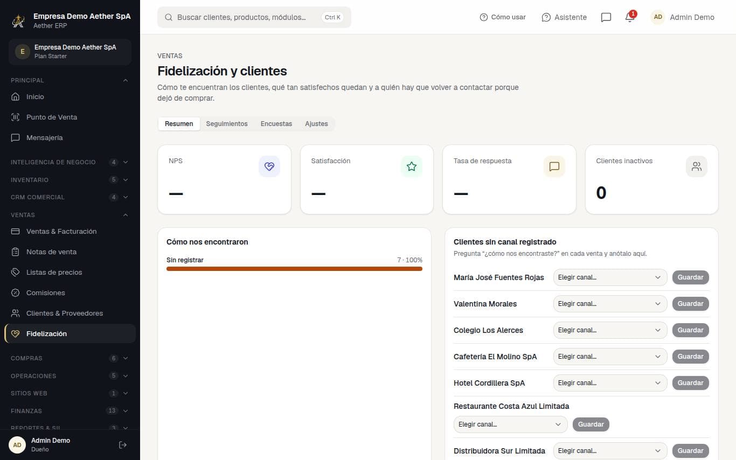Open the Asistente helper
The image size is (736, 460).
coord(564,17)
